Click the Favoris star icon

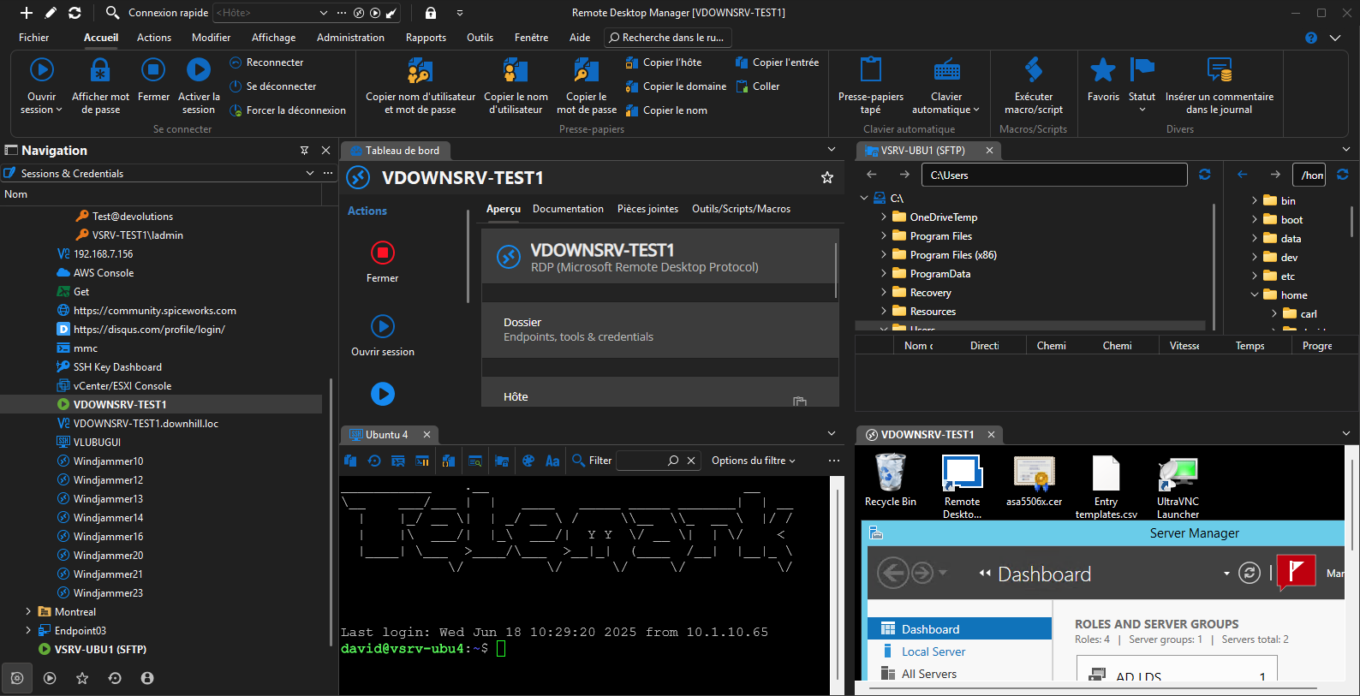[1103, 69]
